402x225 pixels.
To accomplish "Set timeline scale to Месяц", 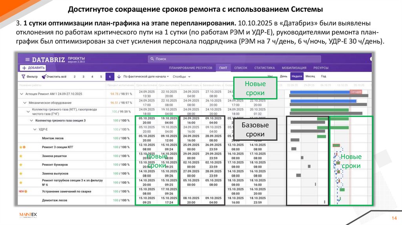I will 310,76.
